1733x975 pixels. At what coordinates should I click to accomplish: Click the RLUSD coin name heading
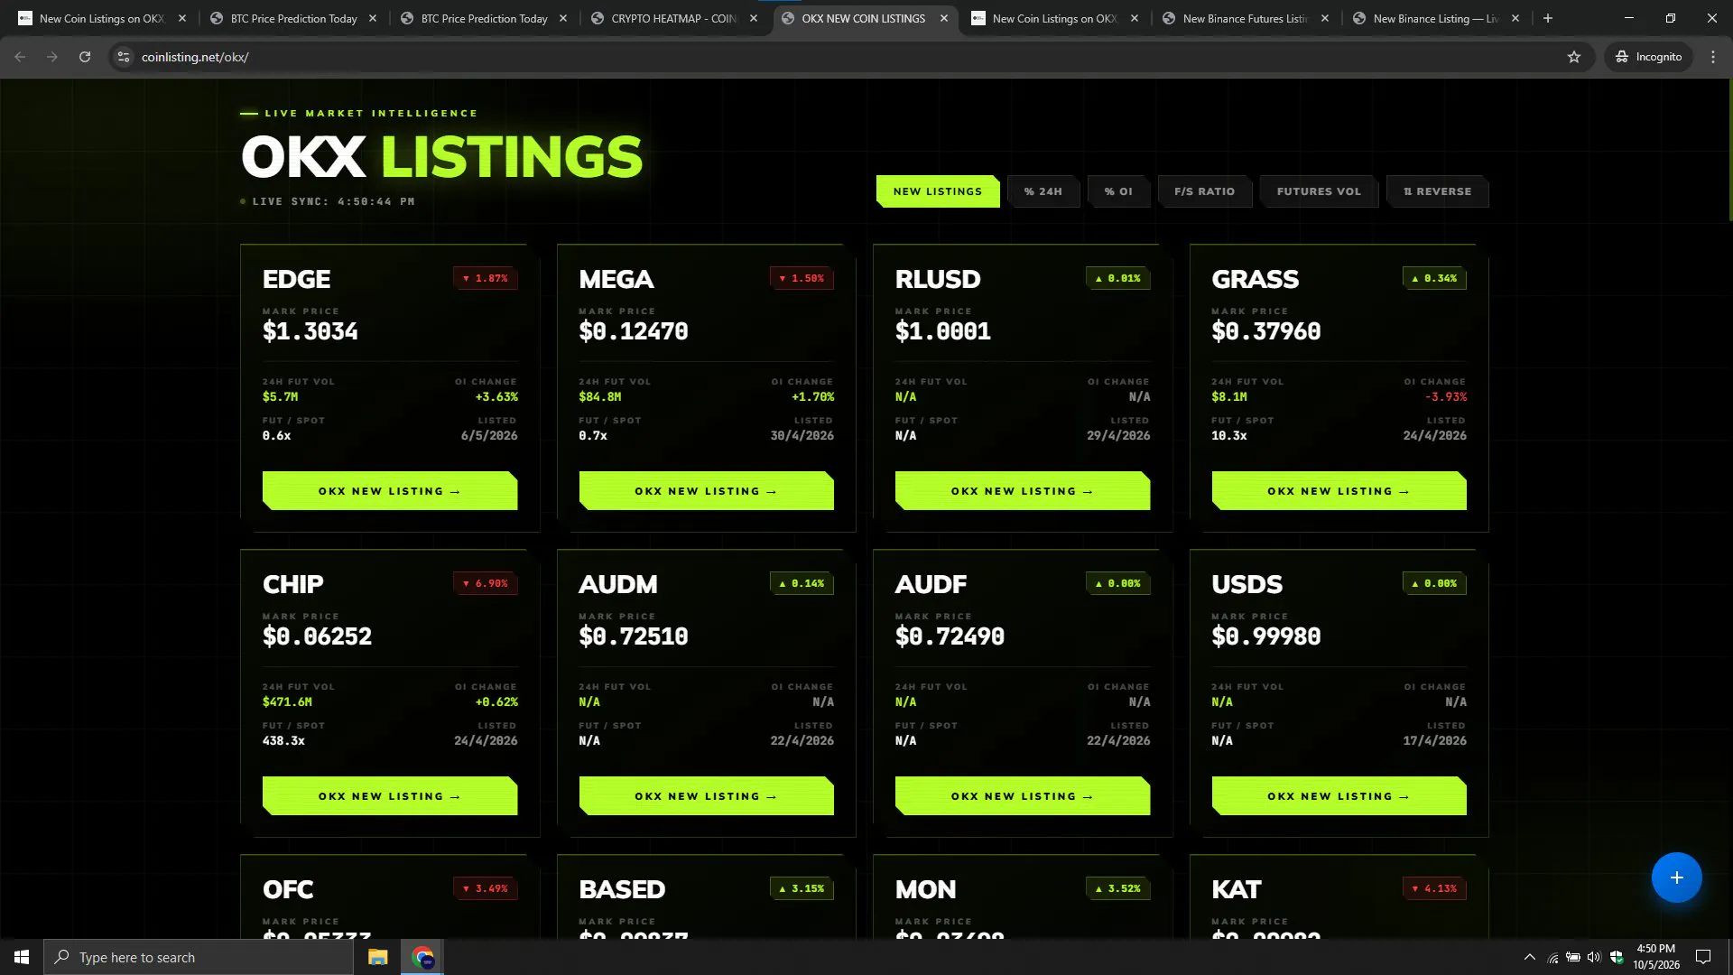pyautogui.click(x=938, y=279)
